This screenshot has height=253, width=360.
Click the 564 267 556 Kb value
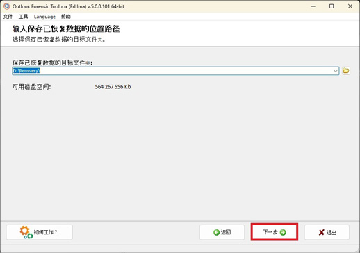pos(113,87)
